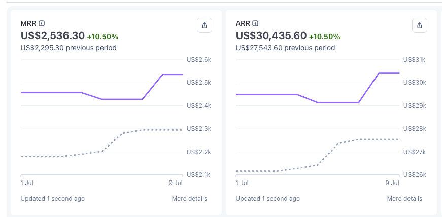
Task: Click the 9 Jul label on MRR chart
Action: pyautogui.click(x=177, y=183)
